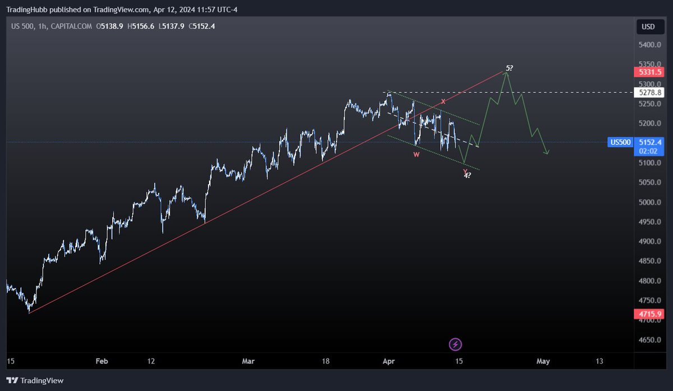Click the red W wave label

click(417, 155)
